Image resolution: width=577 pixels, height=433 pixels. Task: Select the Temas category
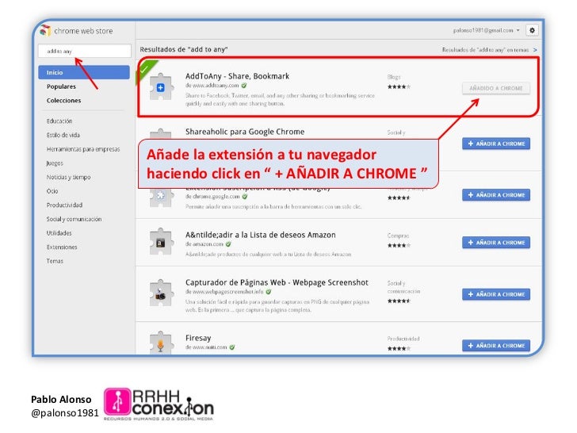click(55, 261)
